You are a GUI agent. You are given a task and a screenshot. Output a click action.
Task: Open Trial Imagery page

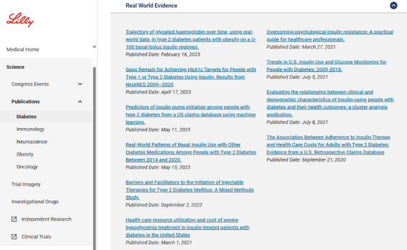[26, 184]
